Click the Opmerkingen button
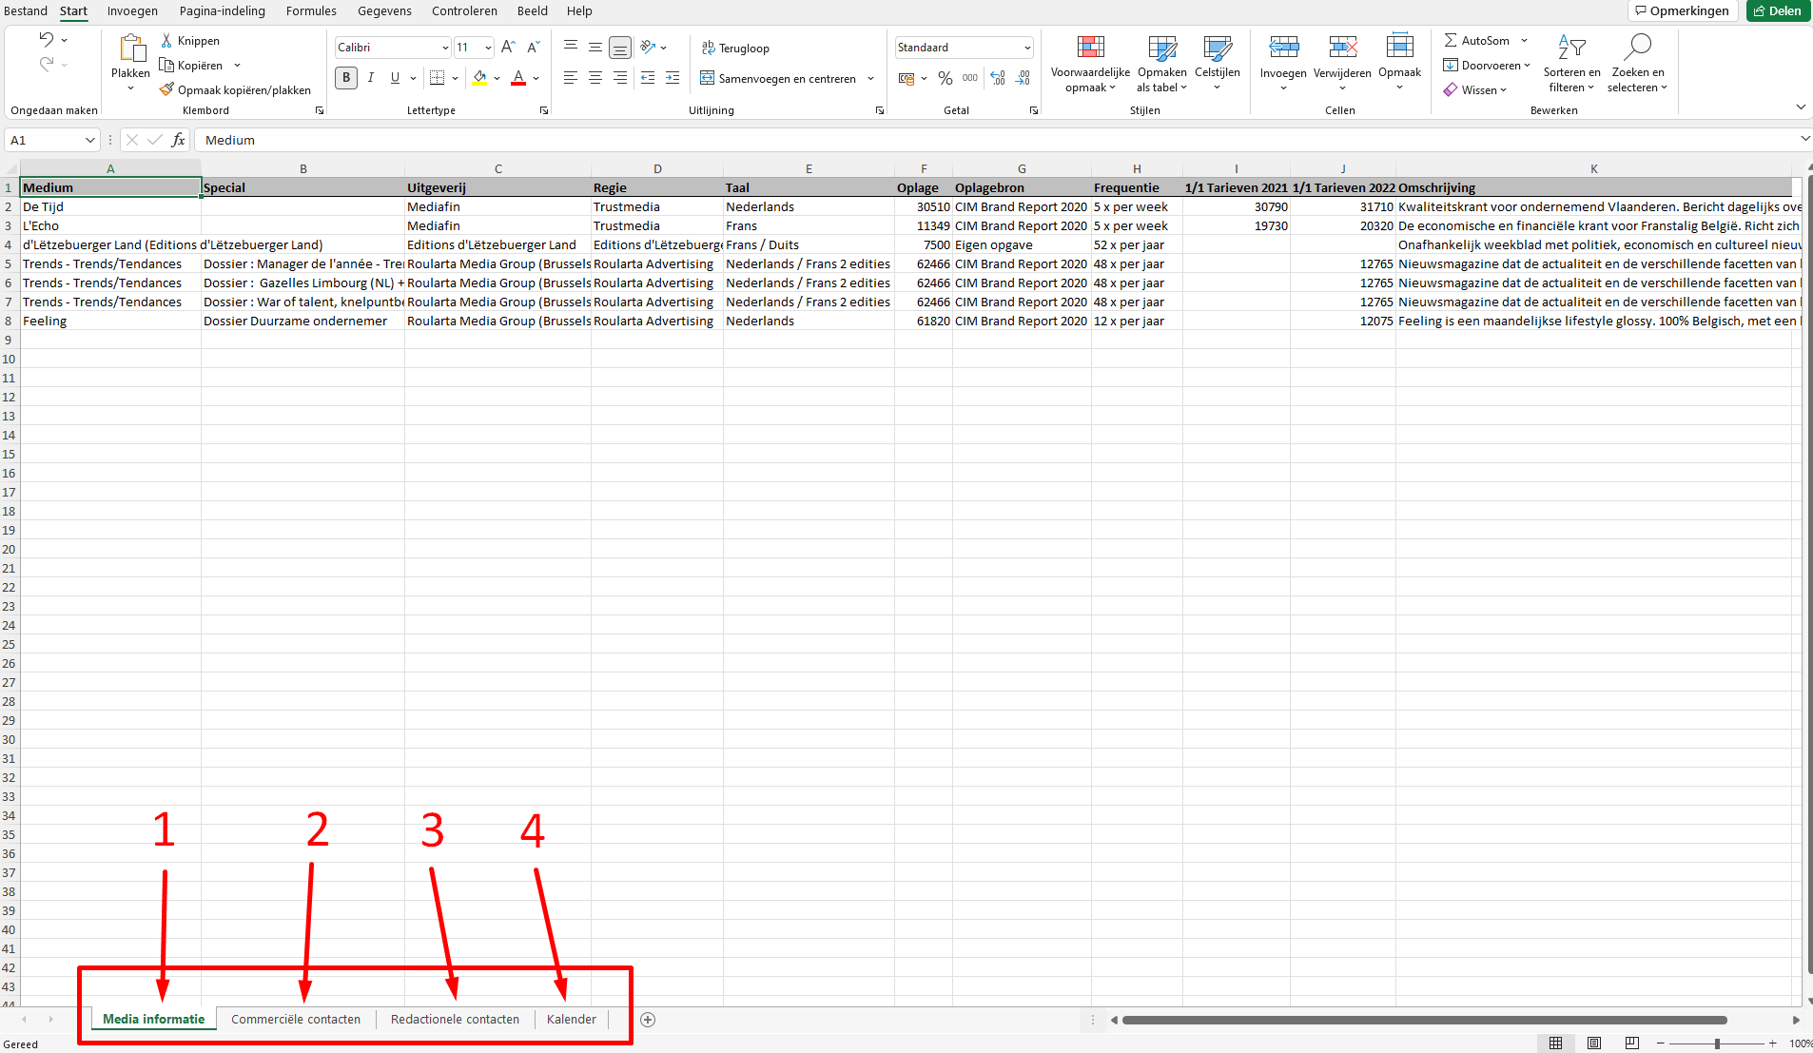This screenshot has width=1813, height=1053. [x=1682, y=11]
